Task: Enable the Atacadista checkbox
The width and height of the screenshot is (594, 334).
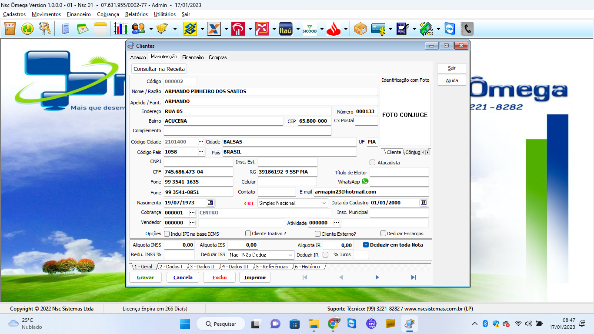Action: click(x=372, y=163)
